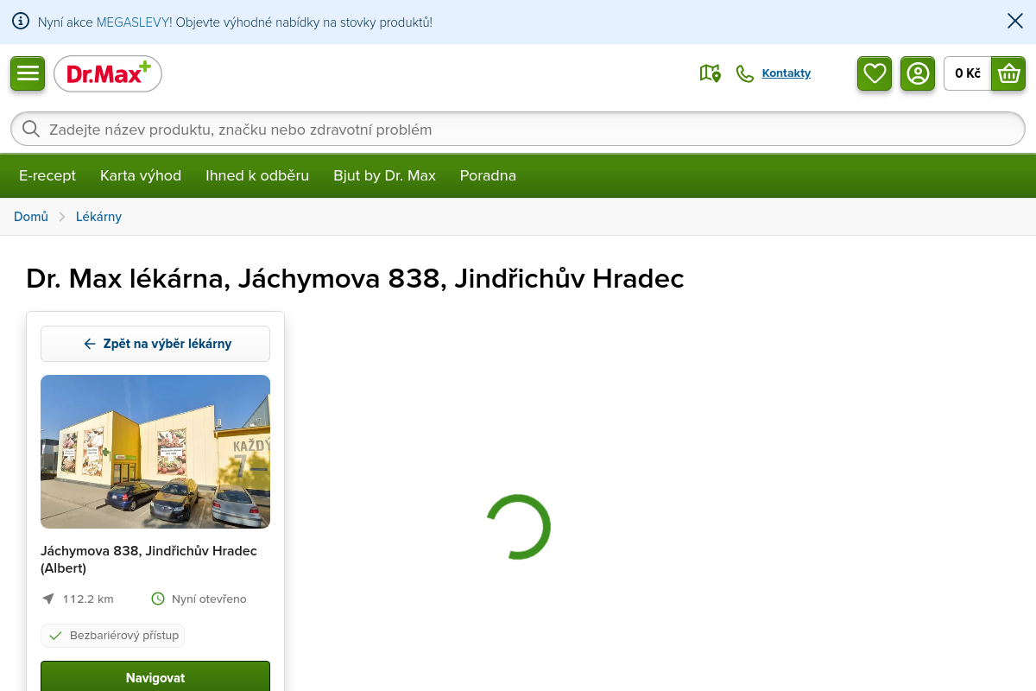Click the clock icon near Nyní otevřeno

158,599
